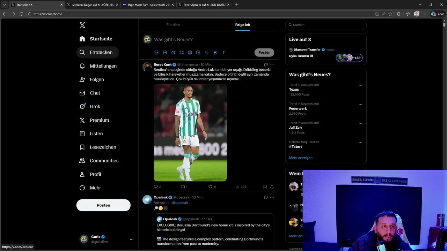Open Listen in the sidebar
447x251 pixels.
pos(91,134)
